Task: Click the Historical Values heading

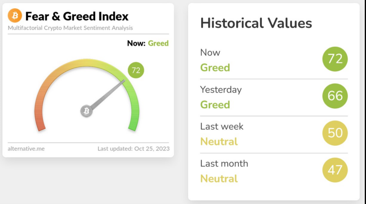Action: 256,23
